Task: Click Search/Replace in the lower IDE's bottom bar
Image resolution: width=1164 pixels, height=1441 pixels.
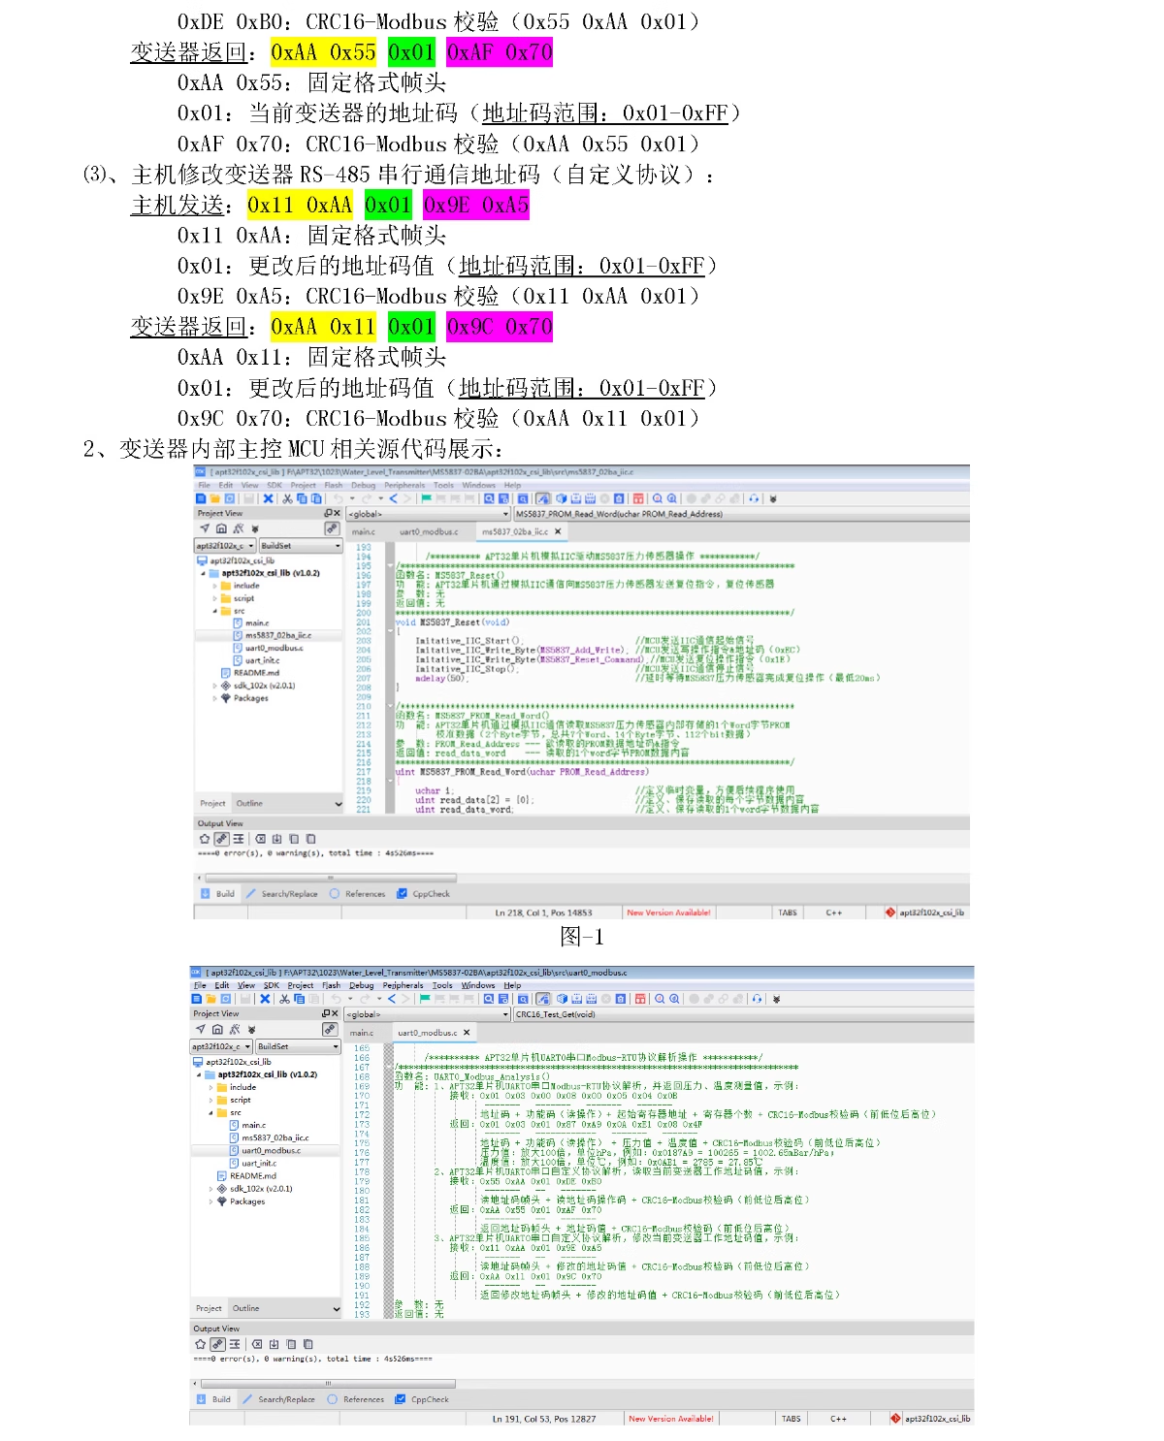Action: (286, 1399)
